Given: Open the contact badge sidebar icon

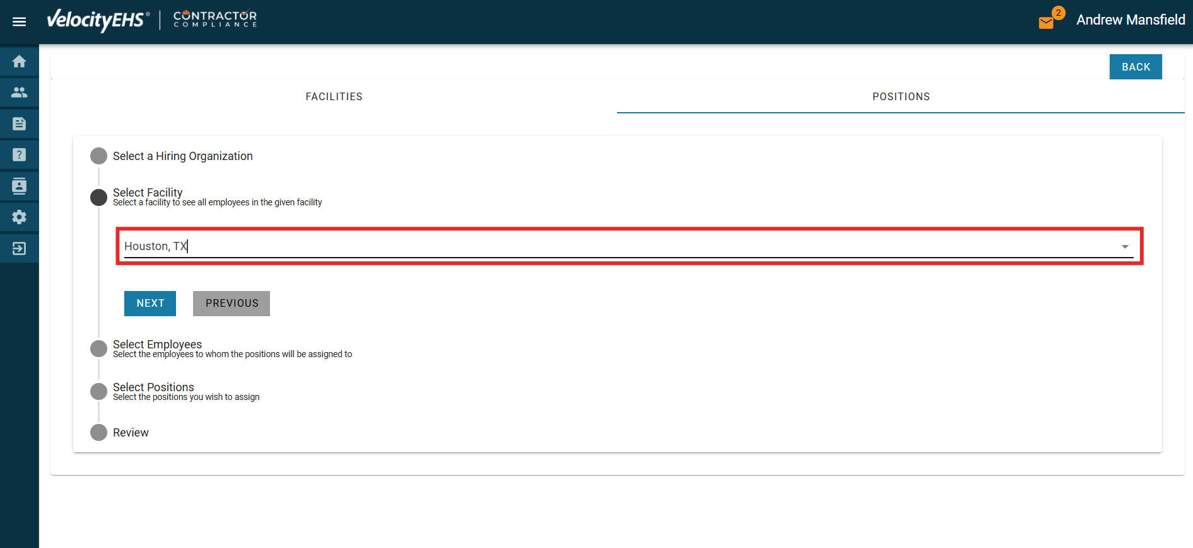Looking at the screenshot, I should 20,186.
